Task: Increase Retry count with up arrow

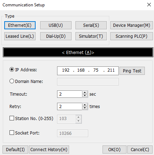Action: (85, 105)
